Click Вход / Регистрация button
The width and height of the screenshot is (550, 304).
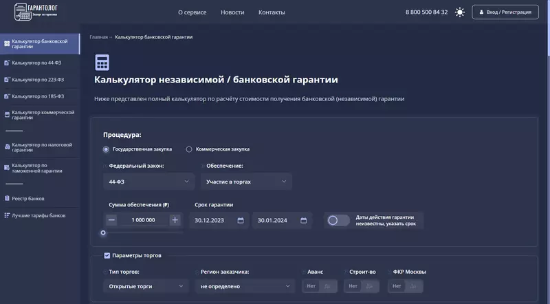(x=505, y=12)
